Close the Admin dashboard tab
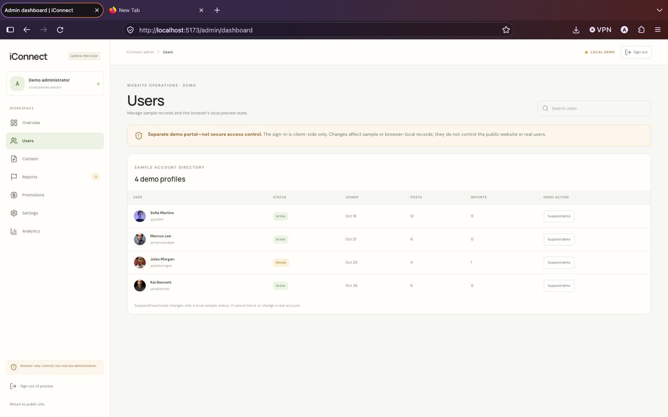 click(x=96, y=10)
